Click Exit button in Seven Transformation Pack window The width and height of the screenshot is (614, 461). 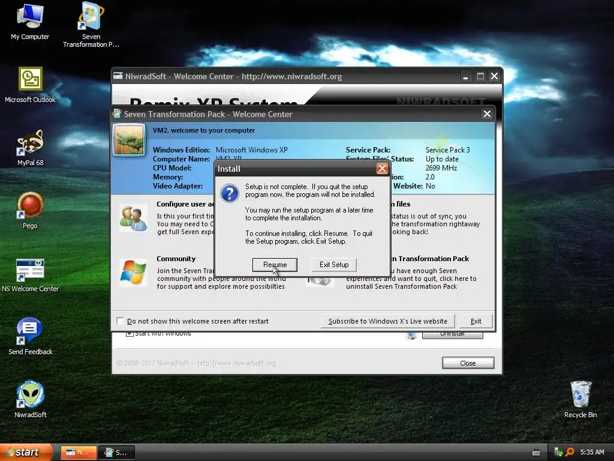[475, 321]
